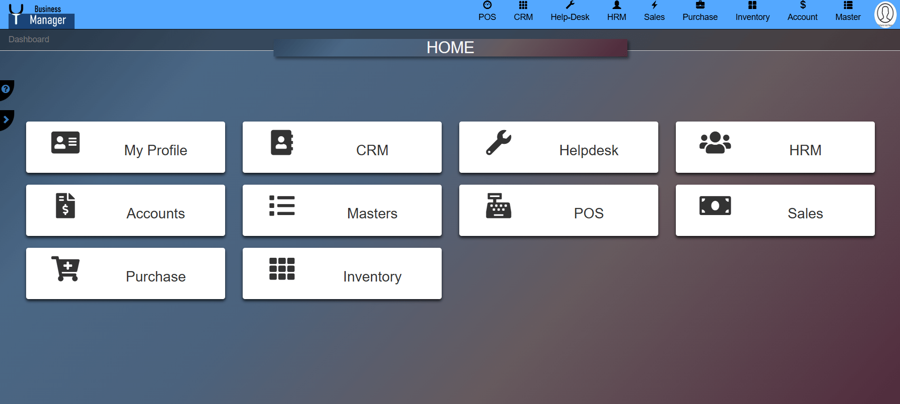Select CRM in the top navigation bar
900x404 pixels.
(523, 11)
